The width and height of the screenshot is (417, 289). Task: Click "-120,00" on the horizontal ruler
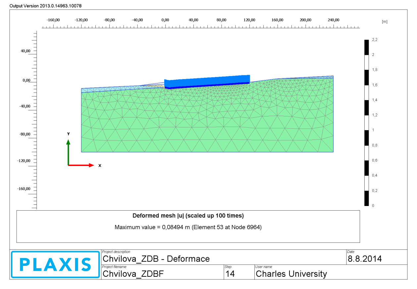point(81,20)
